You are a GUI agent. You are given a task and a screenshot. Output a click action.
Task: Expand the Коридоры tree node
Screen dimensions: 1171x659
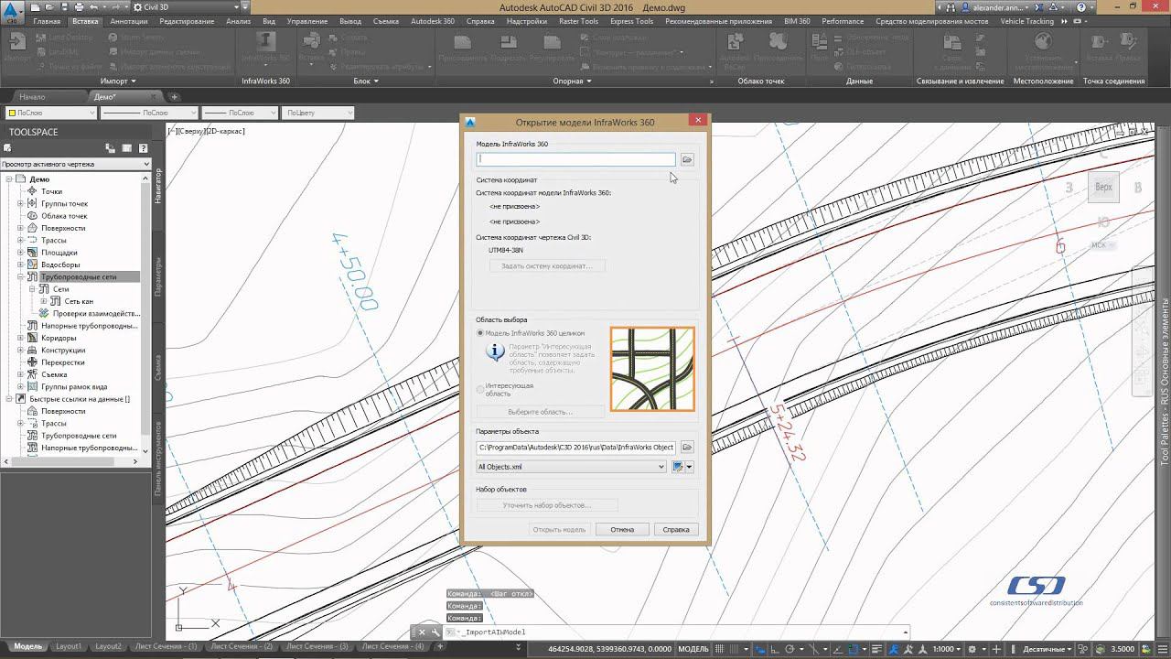pos(20,338)
